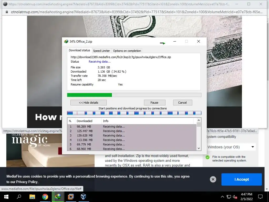
Task: Select connection row 6 with 68.960 MB
Action: point(132,149)
